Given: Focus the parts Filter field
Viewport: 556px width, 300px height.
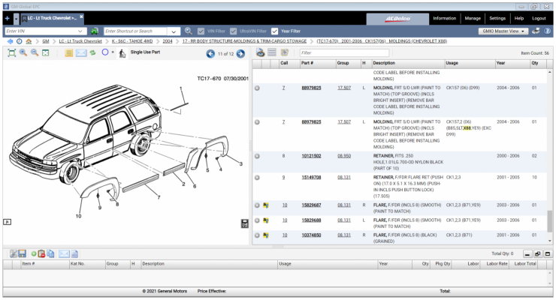Looking at the screenshot, I should (344, 53).
